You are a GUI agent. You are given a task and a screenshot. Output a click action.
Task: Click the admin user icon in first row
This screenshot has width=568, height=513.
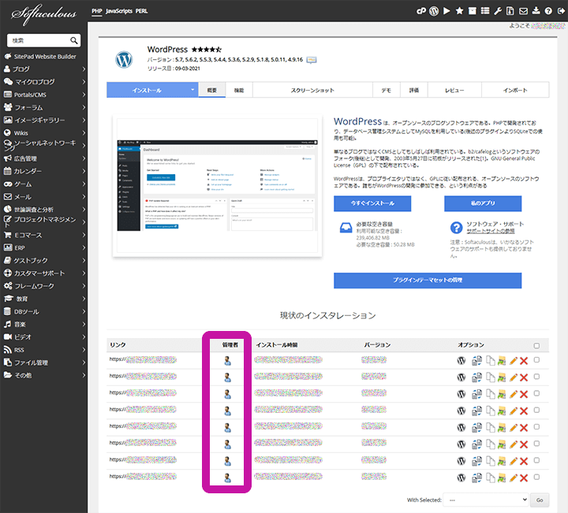[227, 360]
